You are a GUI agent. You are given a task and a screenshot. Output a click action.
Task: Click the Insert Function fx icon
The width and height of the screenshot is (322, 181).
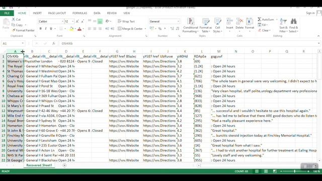click(x=54, y=44)
